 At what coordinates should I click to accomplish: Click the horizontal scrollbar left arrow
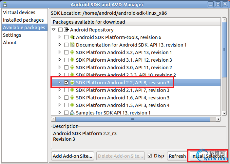(x=53, y=119)
